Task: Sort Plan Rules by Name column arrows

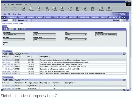Action: [x=8, y=57]
